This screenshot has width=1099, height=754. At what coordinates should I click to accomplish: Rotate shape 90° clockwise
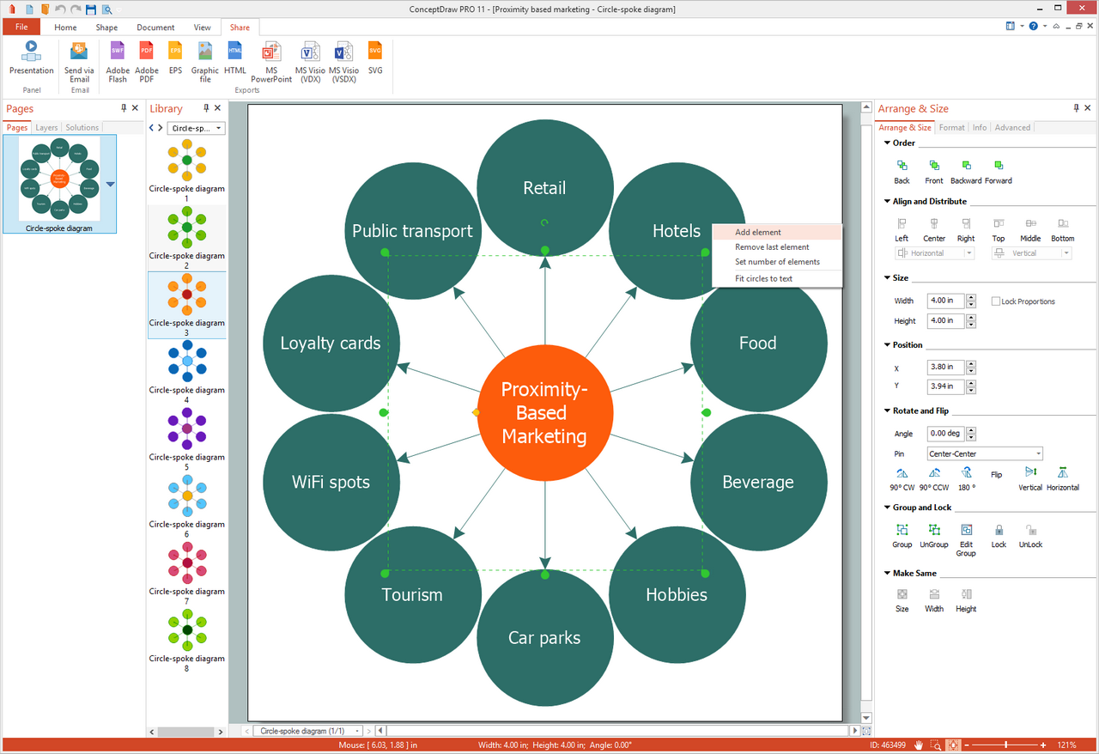coord(902,473)
